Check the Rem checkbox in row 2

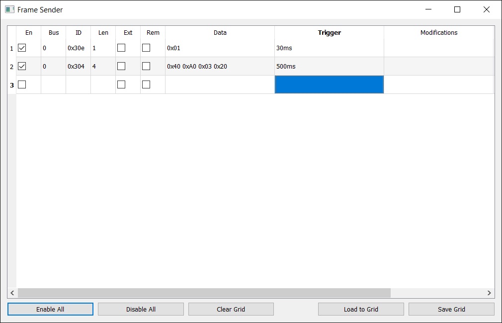coord(146,66)
